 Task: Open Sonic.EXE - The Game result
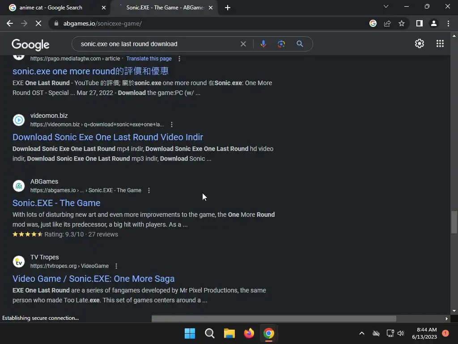pos(56,203)
